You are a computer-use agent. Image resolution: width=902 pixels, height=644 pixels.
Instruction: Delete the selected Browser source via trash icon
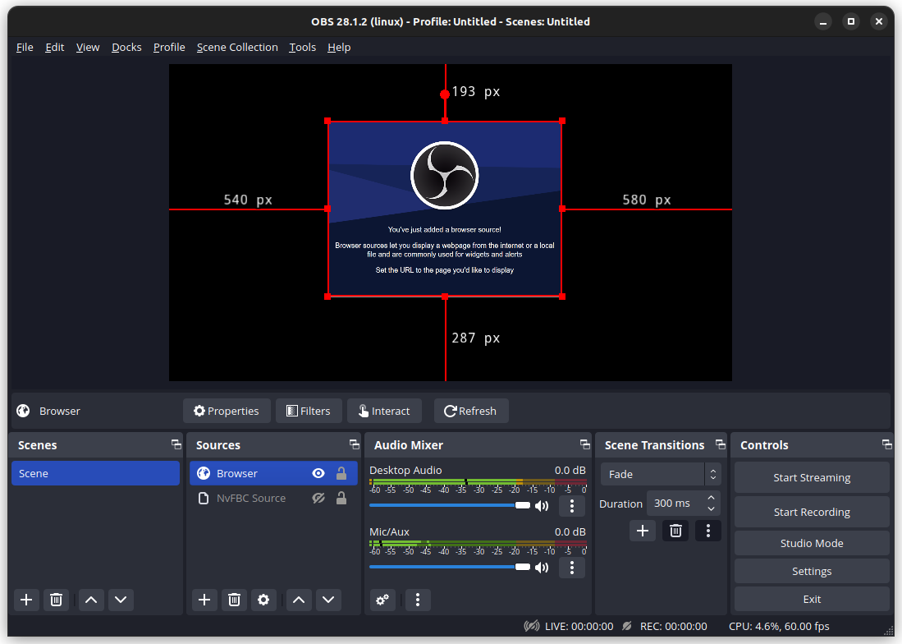coord(234,600)
